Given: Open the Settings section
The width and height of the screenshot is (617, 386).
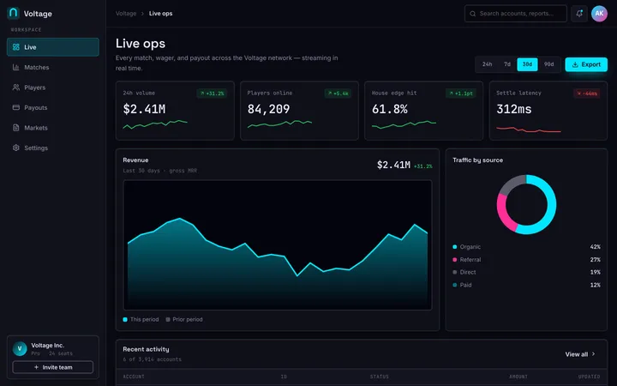Looking at the screenshot, I should [53, 148].
